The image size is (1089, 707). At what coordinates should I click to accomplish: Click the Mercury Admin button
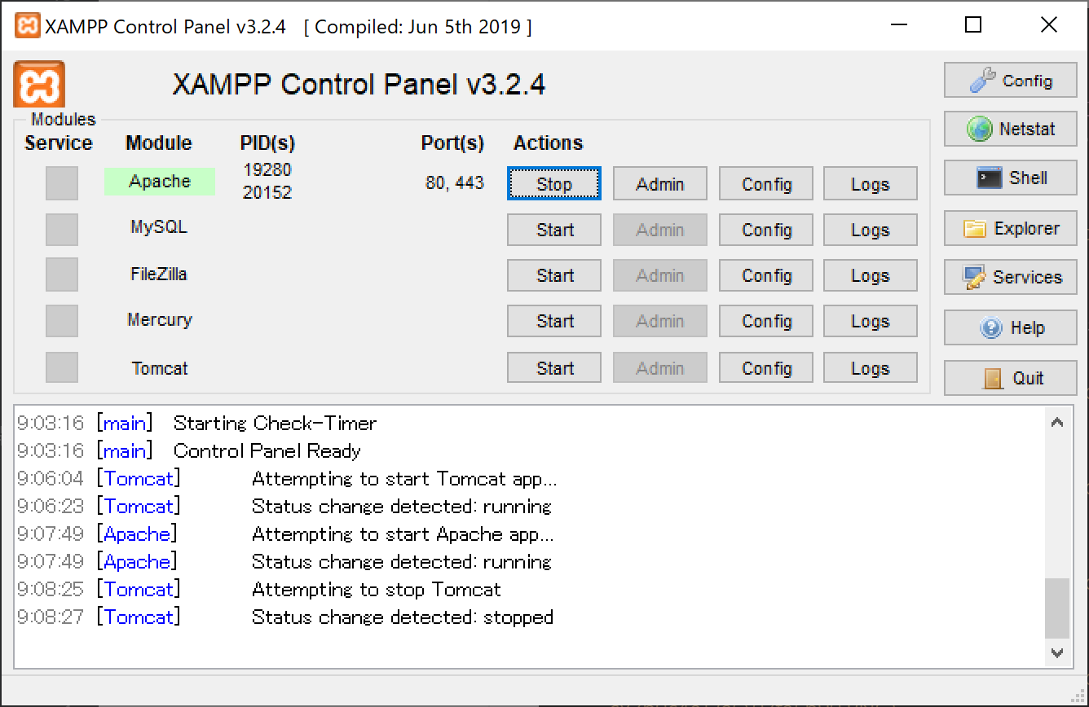click(x=660, y=321)
